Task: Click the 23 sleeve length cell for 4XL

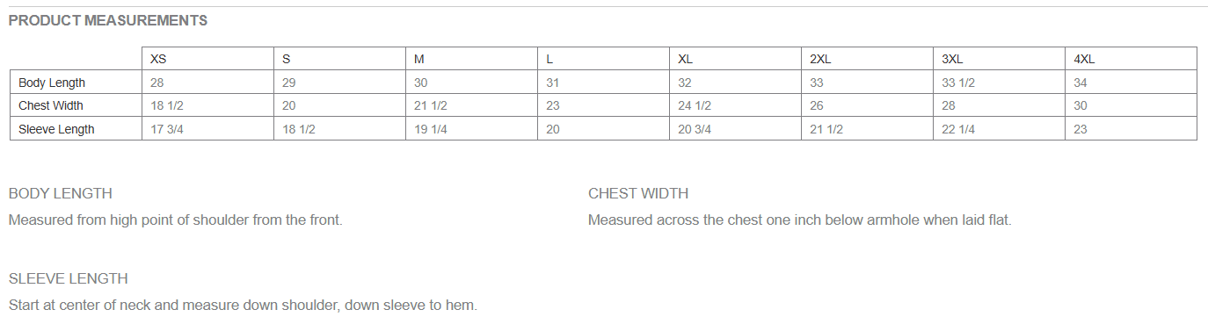Action: (1131, 129)
